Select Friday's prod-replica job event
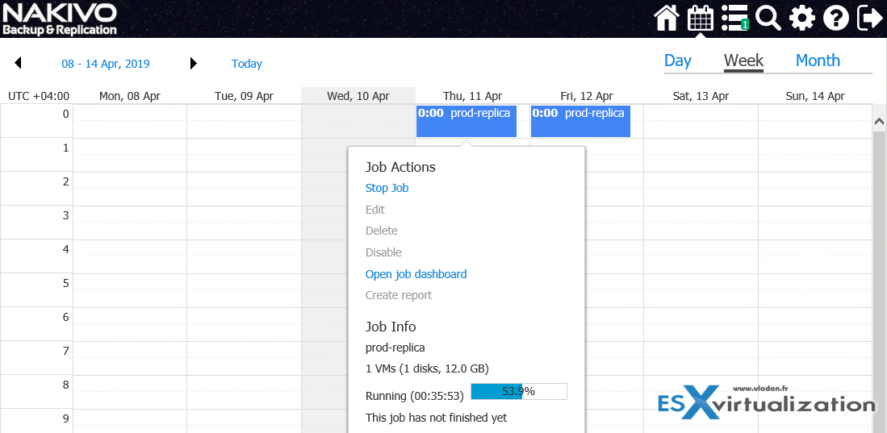Screen dimensions: 887x433 point(580,121)
